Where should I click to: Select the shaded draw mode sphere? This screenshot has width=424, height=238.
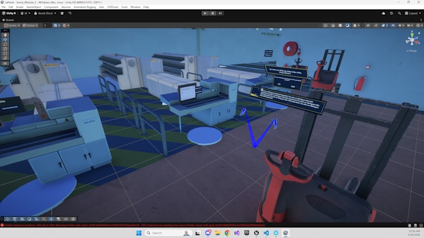click(347, 26)
